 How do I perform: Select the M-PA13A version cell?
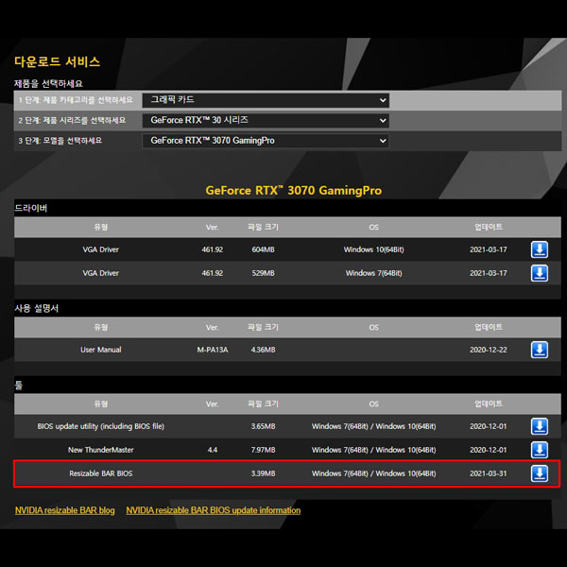click(213, 350)
